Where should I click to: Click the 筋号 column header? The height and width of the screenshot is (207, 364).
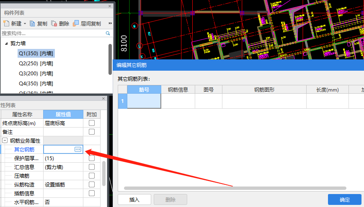click(144, 89)
